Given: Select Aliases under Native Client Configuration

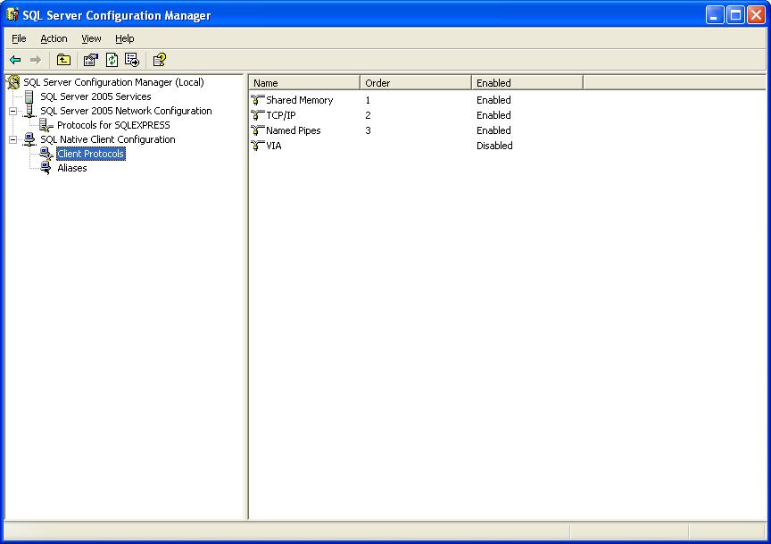Looking at the screenshot, I should [72, 168].
